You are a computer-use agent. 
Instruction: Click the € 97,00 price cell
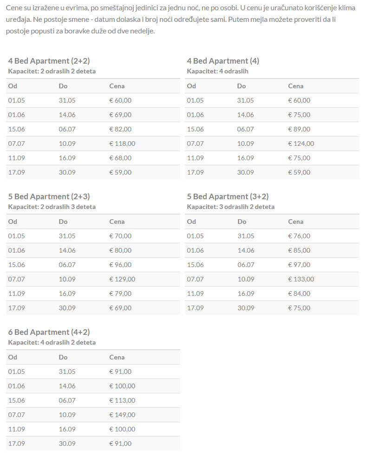(x=299, y=265)
